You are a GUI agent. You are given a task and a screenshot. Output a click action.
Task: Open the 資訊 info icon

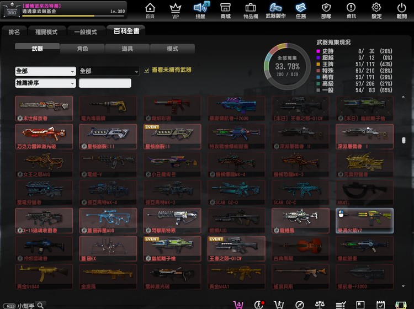(x=351, y=10)
